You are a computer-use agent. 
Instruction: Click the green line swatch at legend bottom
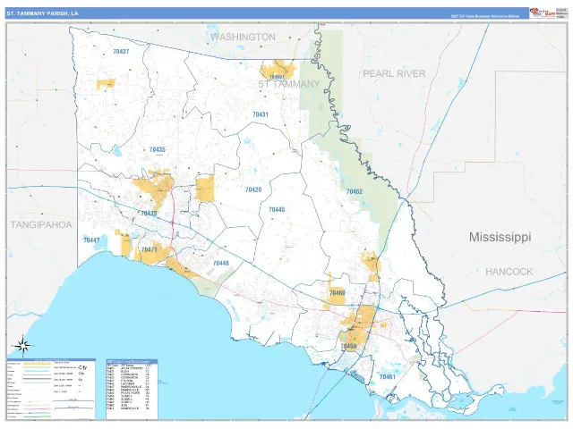(x=37, y=416)
